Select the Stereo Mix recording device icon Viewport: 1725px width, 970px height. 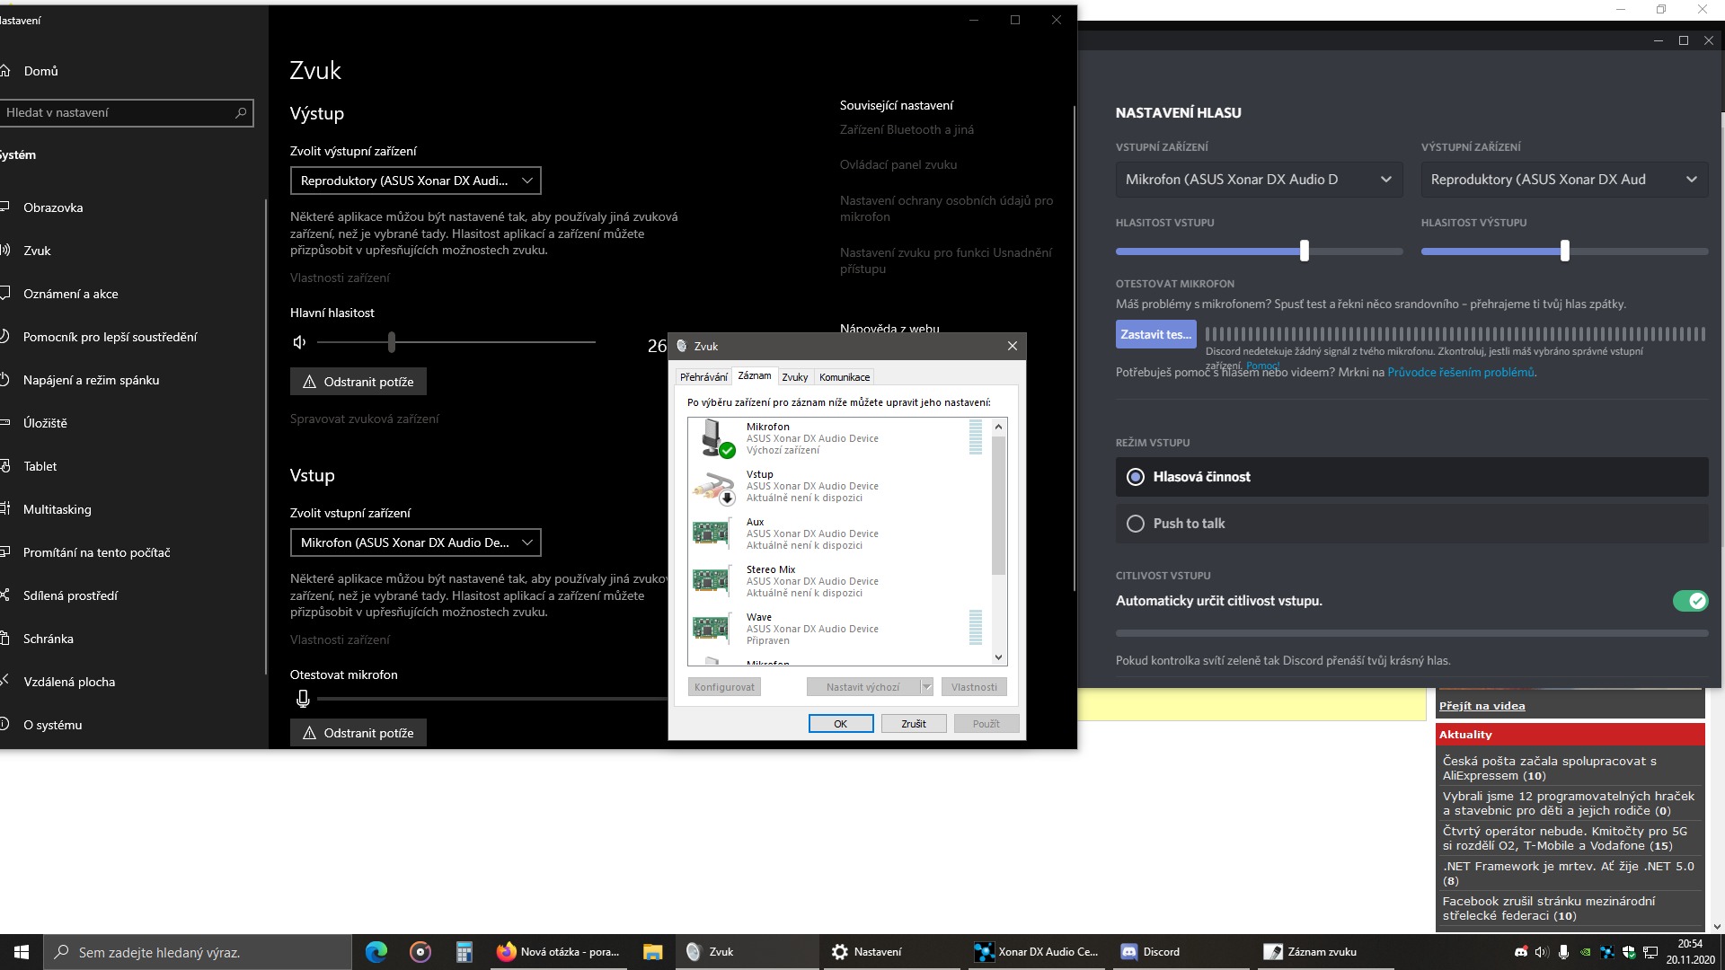point(711,581)
